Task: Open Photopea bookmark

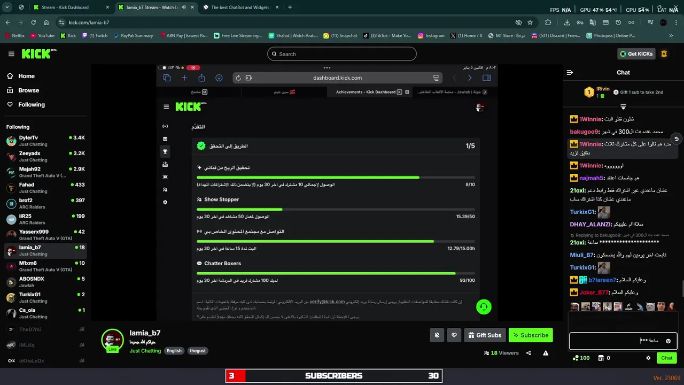Action: [x=611, y=36]
